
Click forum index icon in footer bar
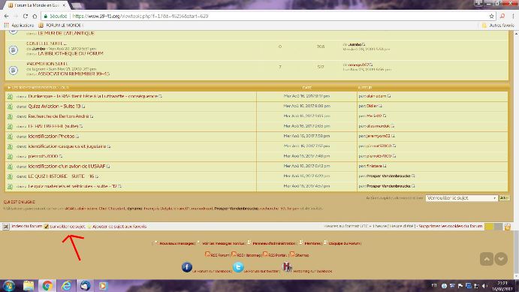pos(6,227)
